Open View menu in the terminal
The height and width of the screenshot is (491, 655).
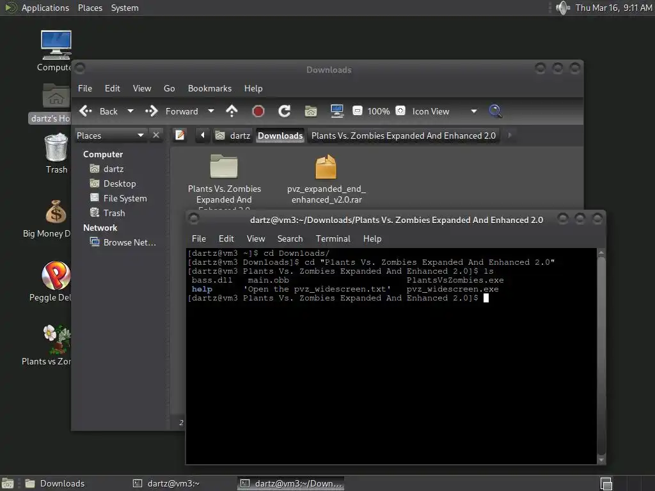coord(256,239)
